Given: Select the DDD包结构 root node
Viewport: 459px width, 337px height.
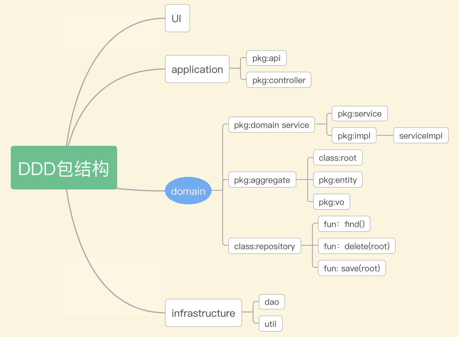Looking at the screenshot, I should (x=64, y=168).
